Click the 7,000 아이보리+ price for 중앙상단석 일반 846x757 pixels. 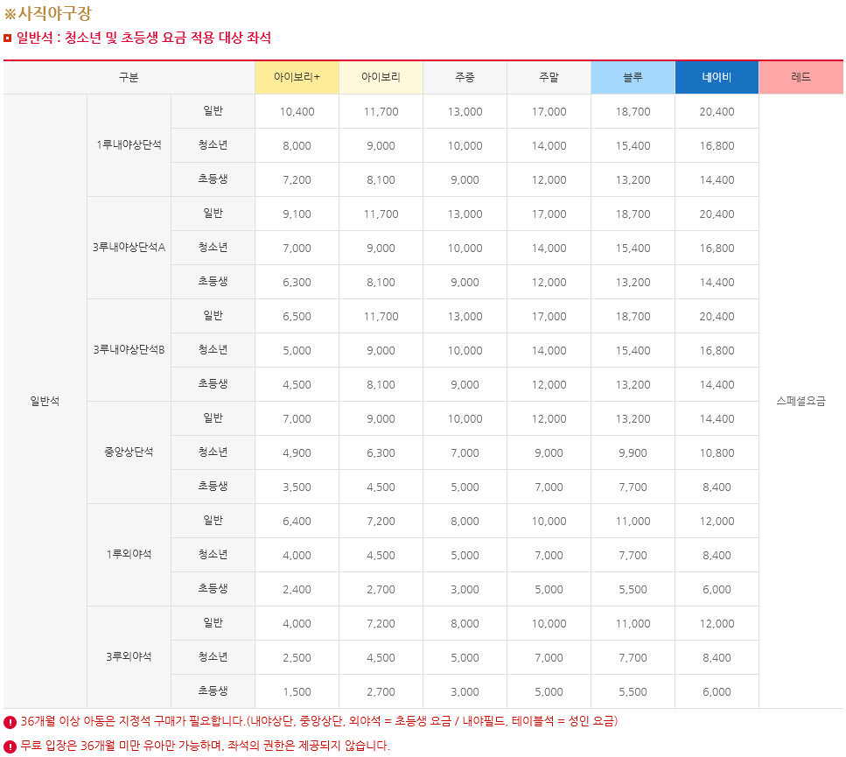point(297,419)
